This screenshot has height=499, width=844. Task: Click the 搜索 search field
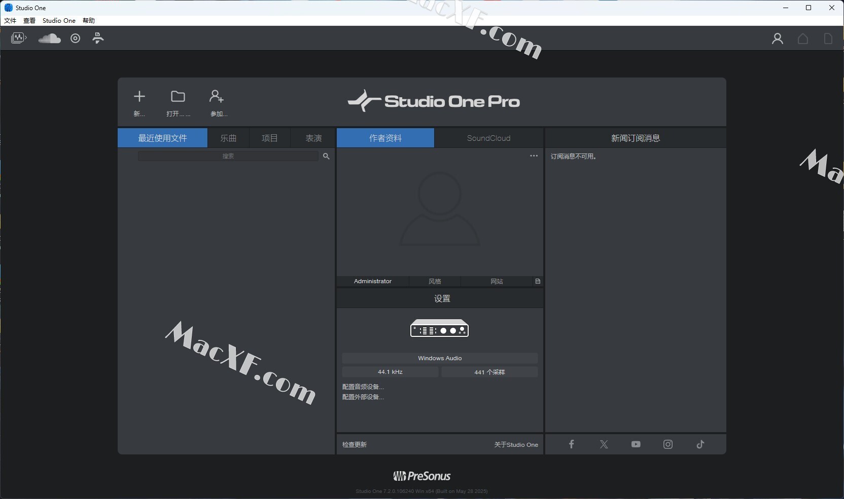click(228, 156)
